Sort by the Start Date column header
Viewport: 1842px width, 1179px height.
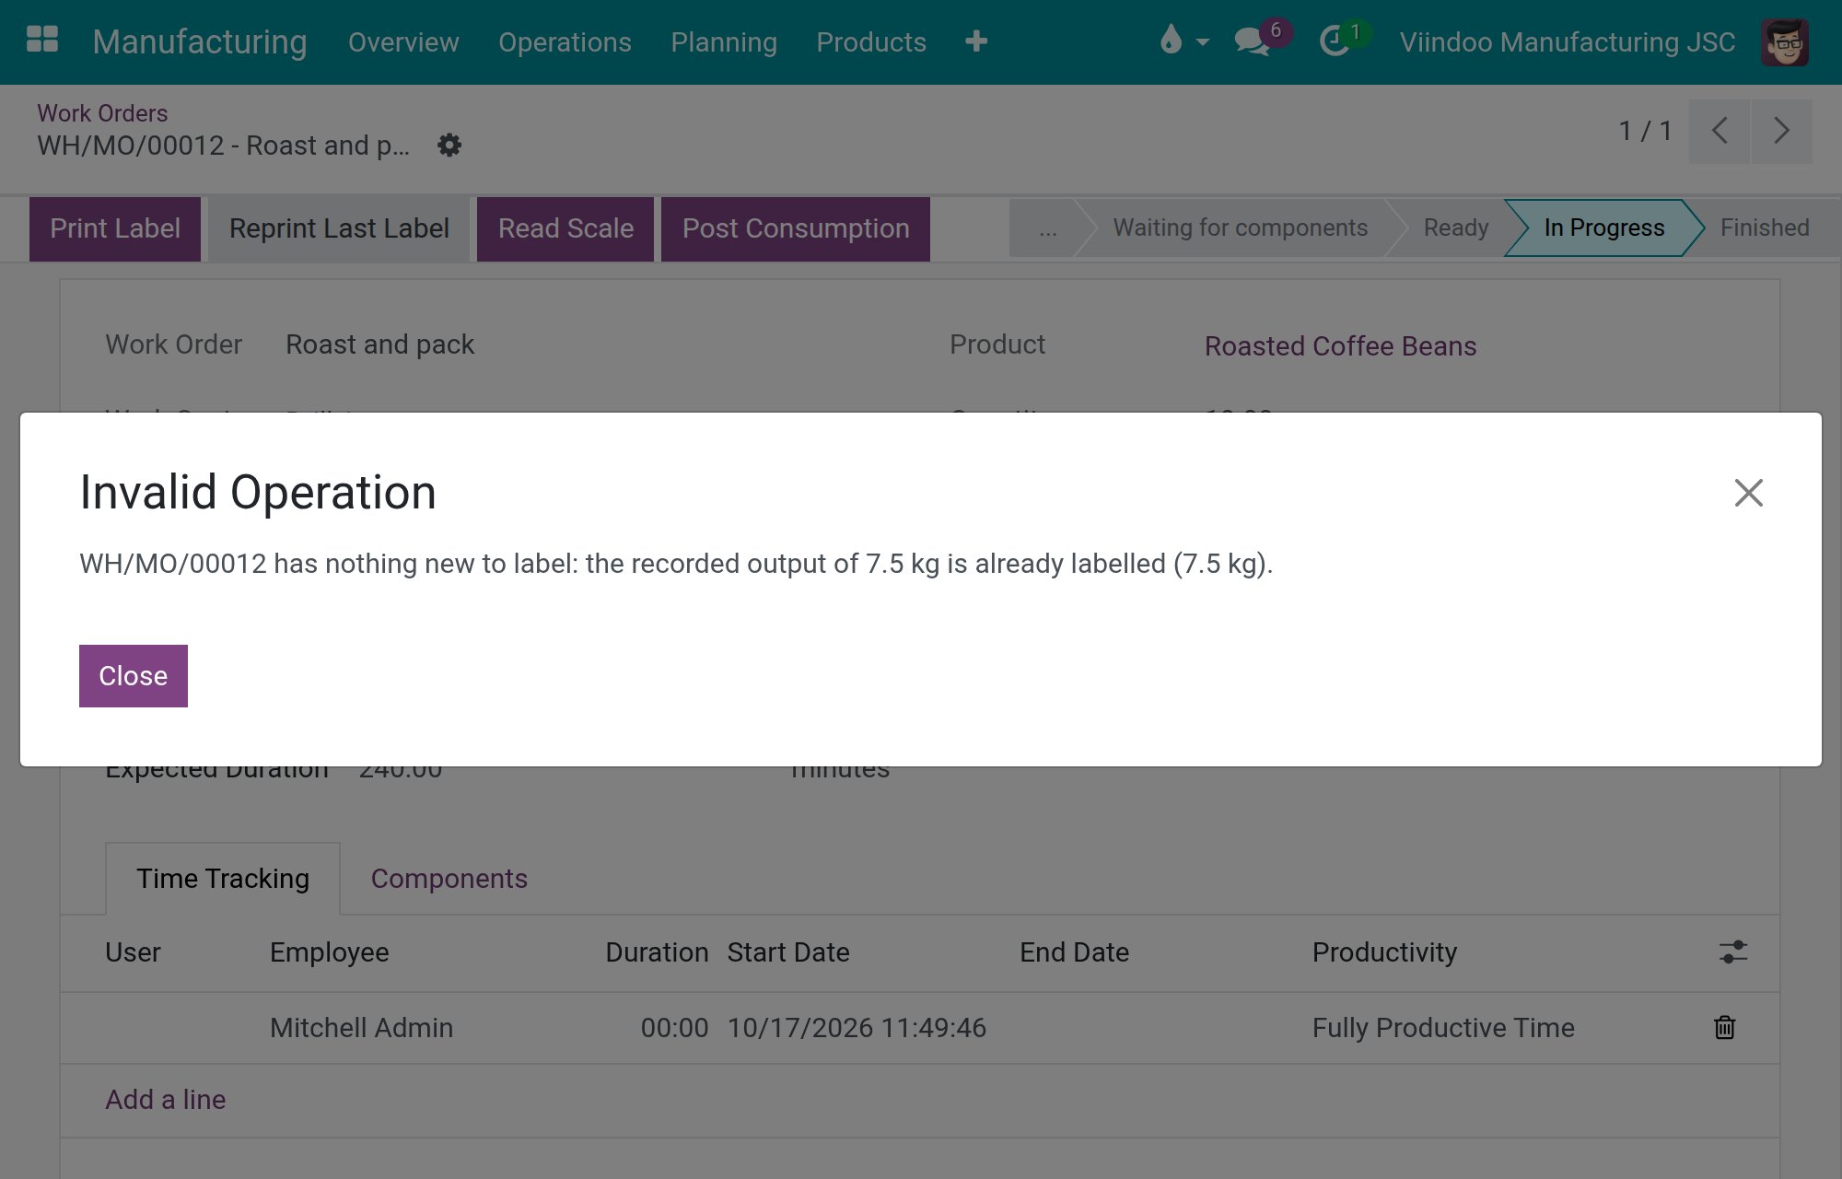point(787,952)
